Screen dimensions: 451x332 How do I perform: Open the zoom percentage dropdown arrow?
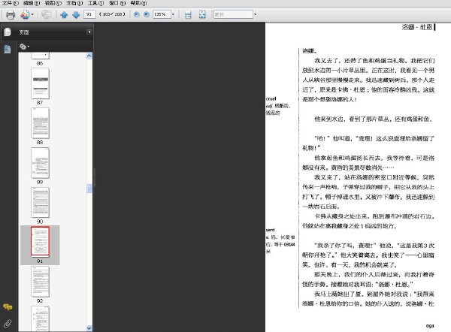tap(173, 14)
